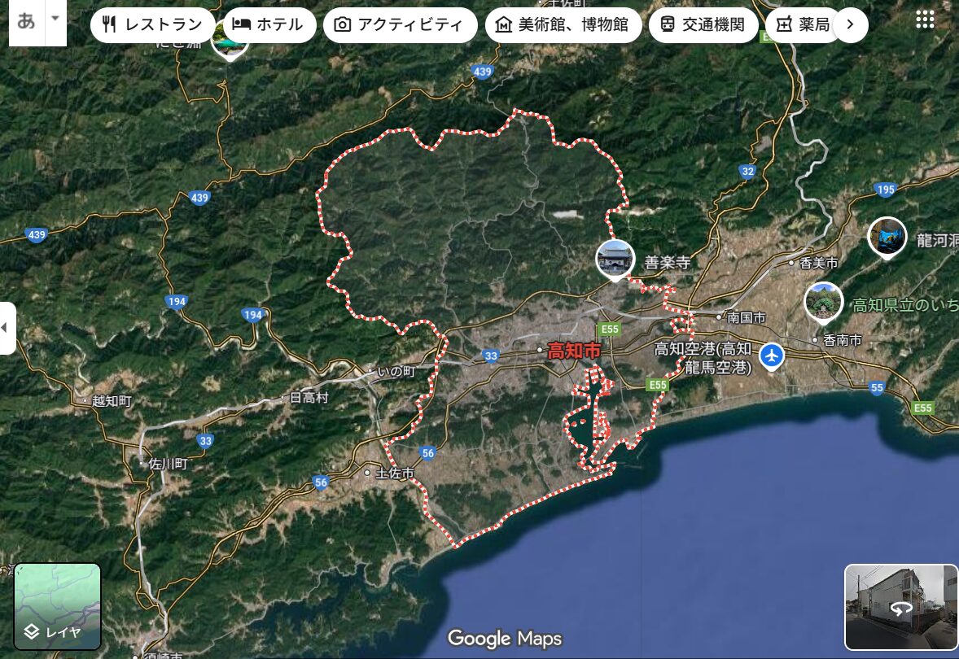Filter by アクティビティ chip
959x659 pixels.
click(400, 25)
